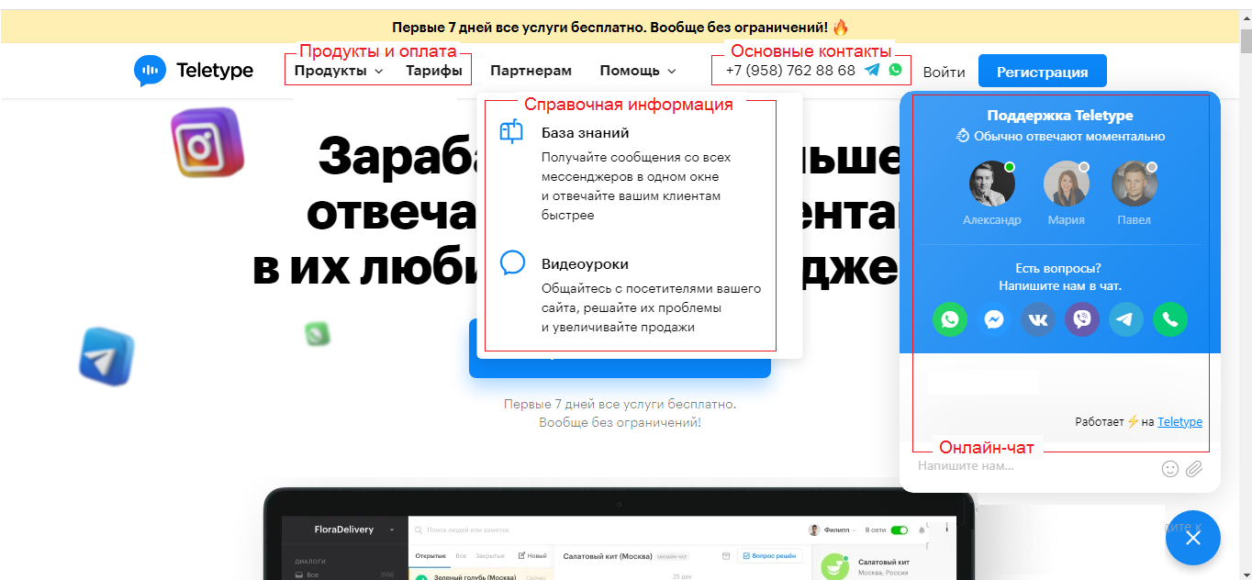Start Facebook Messenger chat in support widget

[994, 319]
